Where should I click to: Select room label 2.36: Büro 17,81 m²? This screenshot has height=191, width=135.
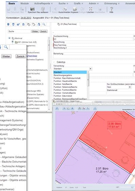point(115,125)
